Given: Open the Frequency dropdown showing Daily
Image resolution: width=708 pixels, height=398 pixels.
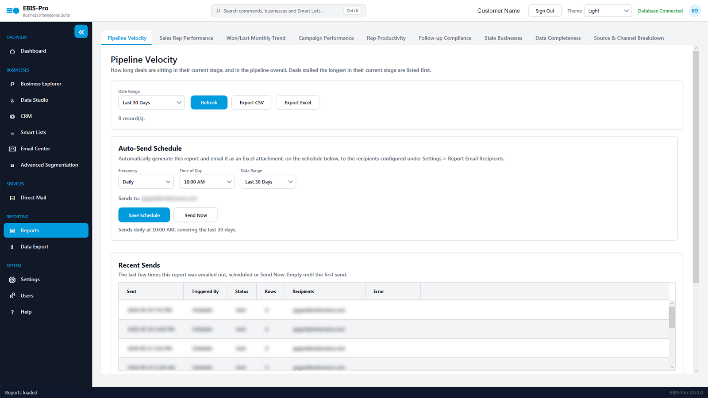Looking at the screenshot, I should click(146, 182).
